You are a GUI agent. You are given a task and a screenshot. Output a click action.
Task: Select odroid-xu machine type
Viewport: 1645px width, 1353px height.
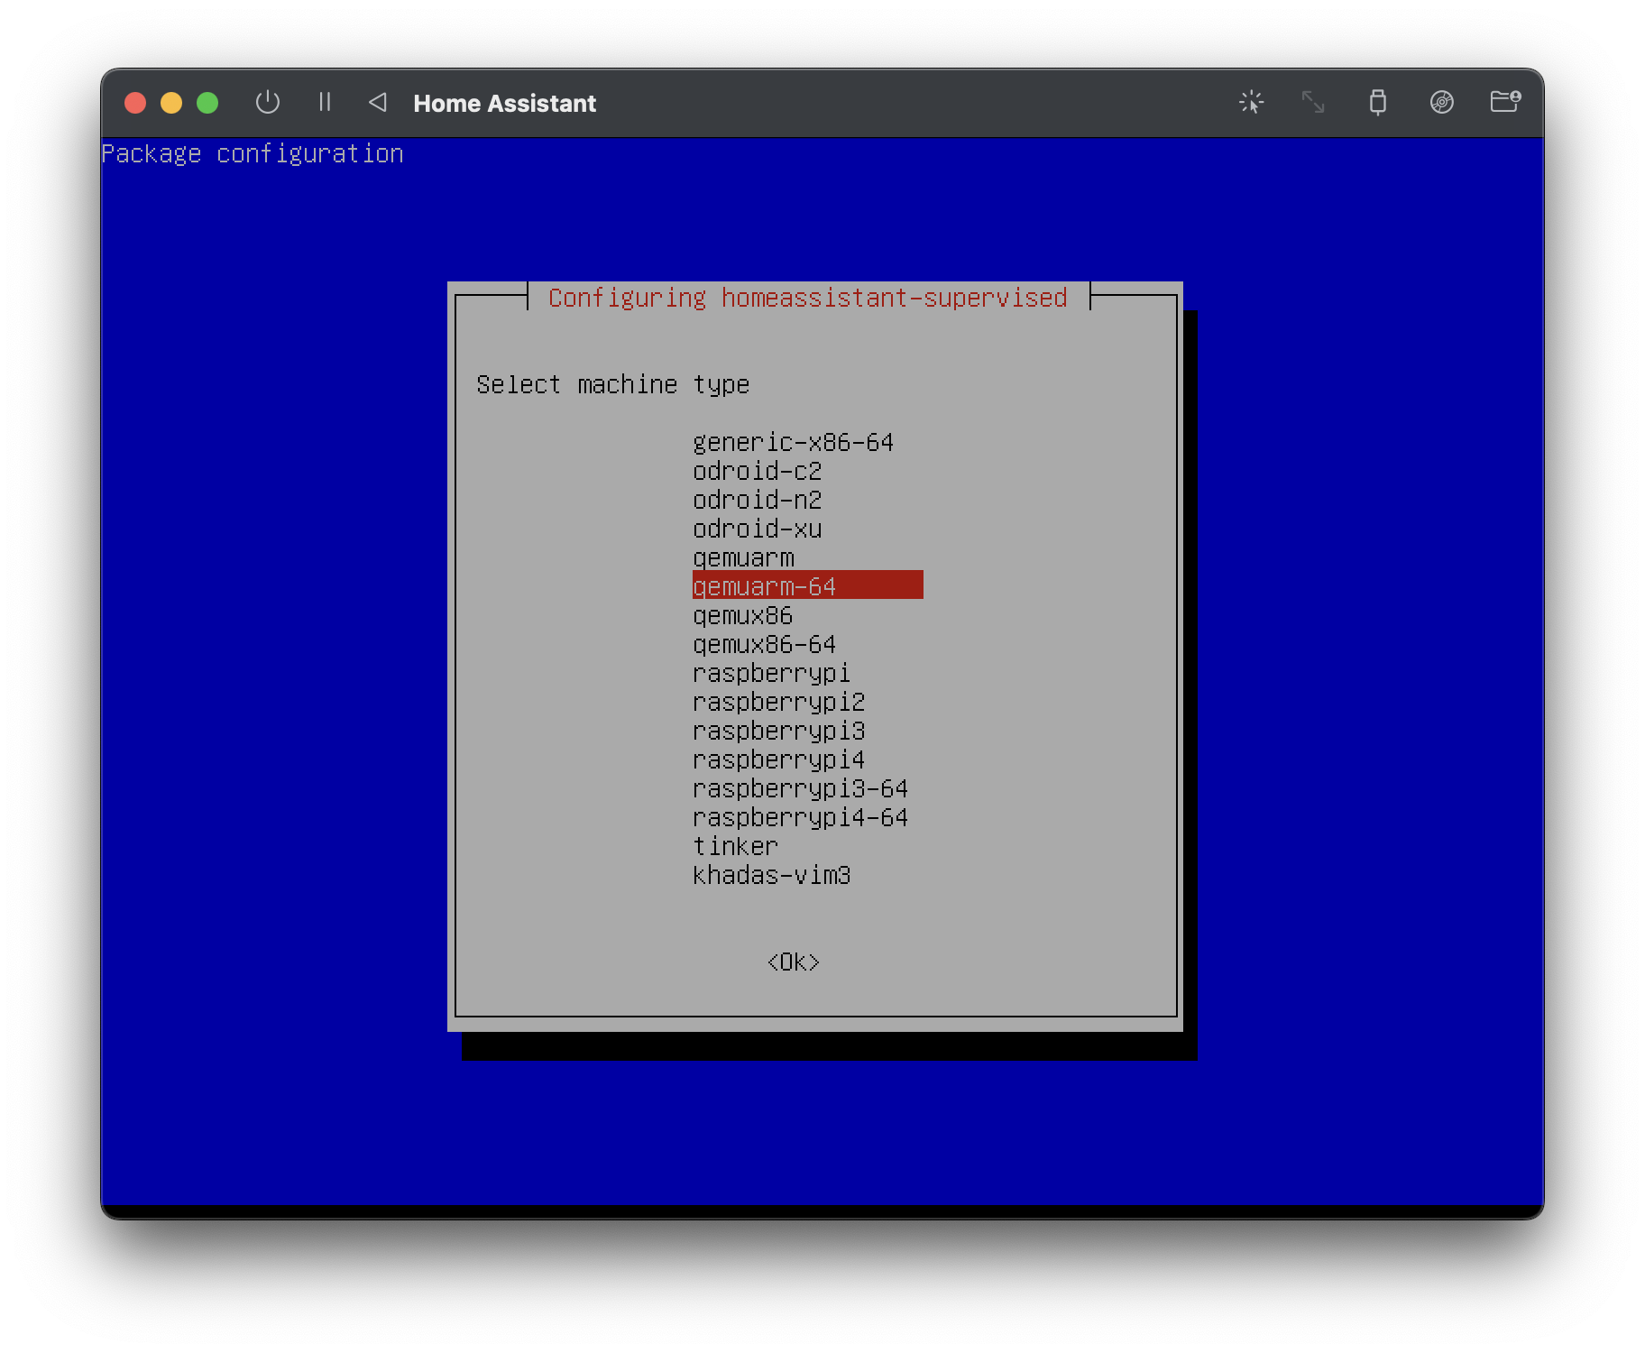coord(757,529)
